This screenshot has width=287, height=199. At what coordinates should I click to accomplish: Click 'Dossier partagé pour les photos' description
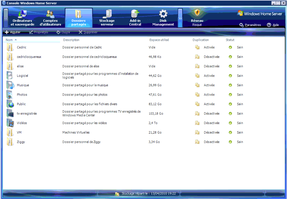[85, 95]
